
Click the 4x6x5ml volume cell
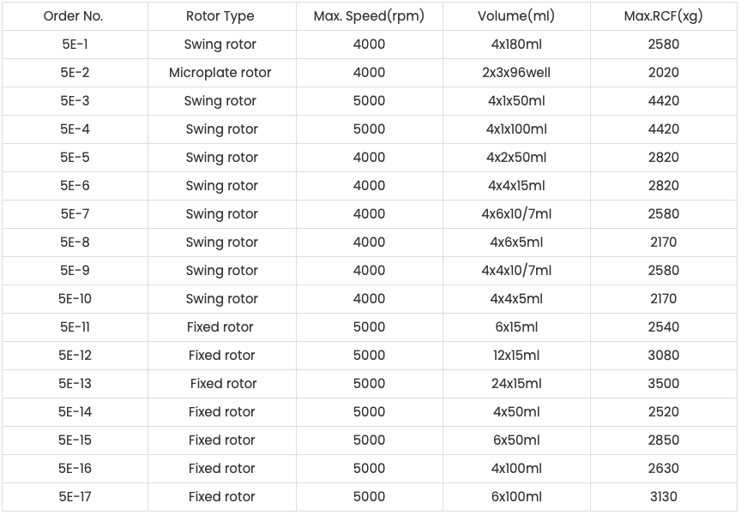coord(516,243)
